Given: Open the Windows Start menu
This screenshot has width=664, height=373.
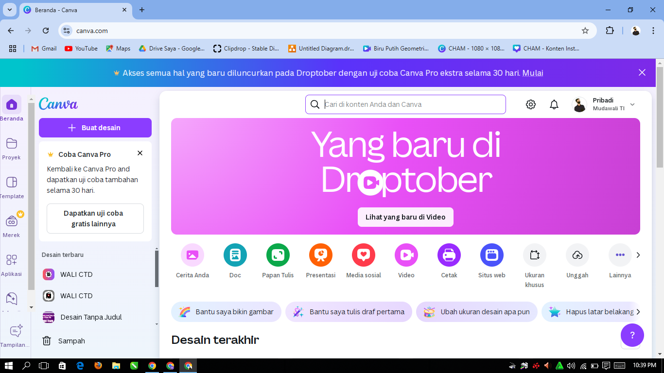Looking at the screenshot, I should click(9, 366).
